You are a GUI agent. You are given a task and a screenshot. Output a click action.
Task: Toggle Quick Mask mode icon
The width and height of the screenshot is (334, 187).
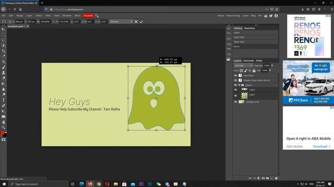(x=4, y=140)
